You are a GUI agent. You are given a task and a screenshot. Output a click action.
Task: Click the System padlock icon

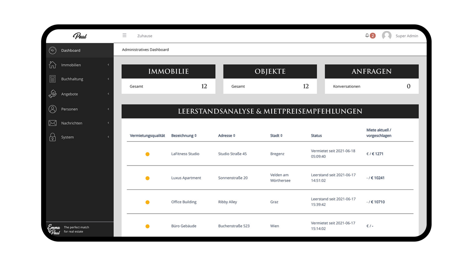coord(53,137)
